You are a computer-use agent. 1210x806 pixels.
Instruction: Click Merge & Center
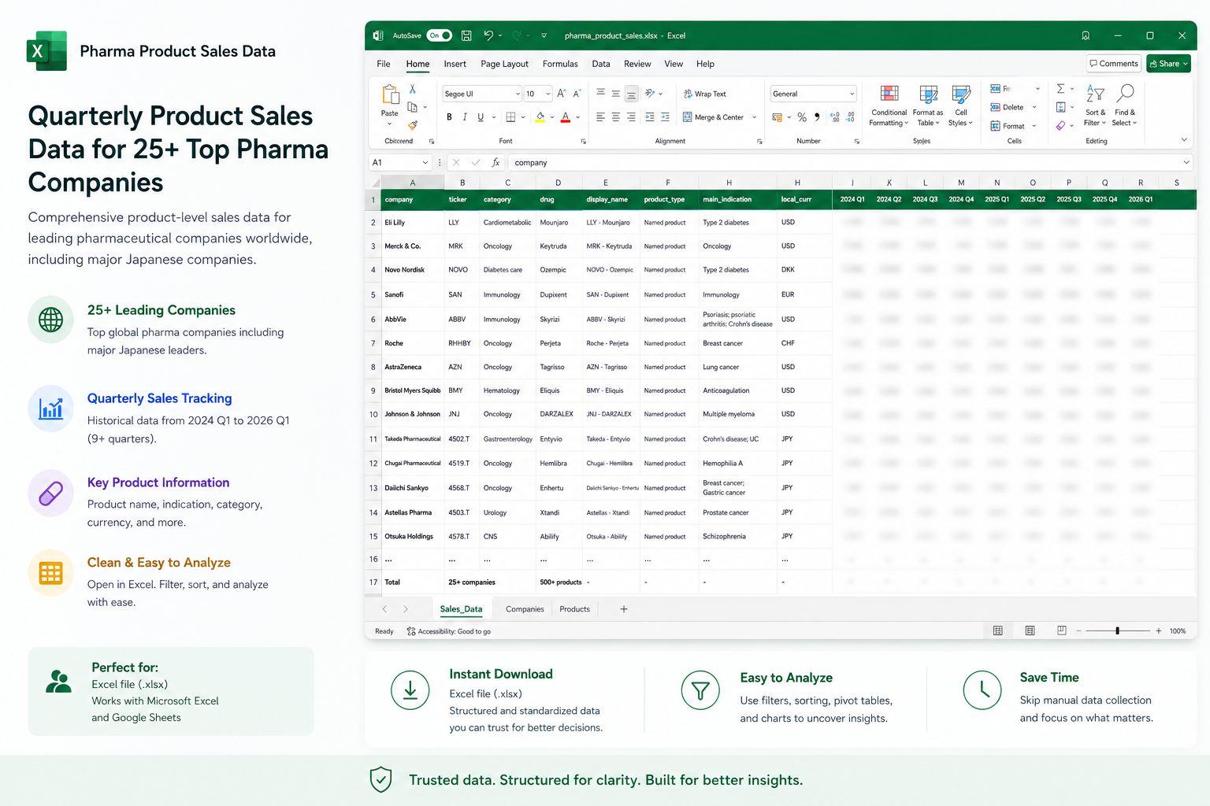[714, 117]
